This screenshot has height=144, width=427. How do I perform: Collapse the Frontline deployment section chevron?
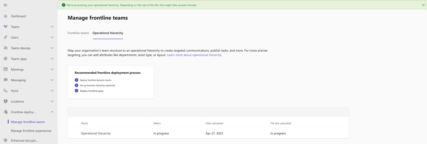(x=52, y=112)
